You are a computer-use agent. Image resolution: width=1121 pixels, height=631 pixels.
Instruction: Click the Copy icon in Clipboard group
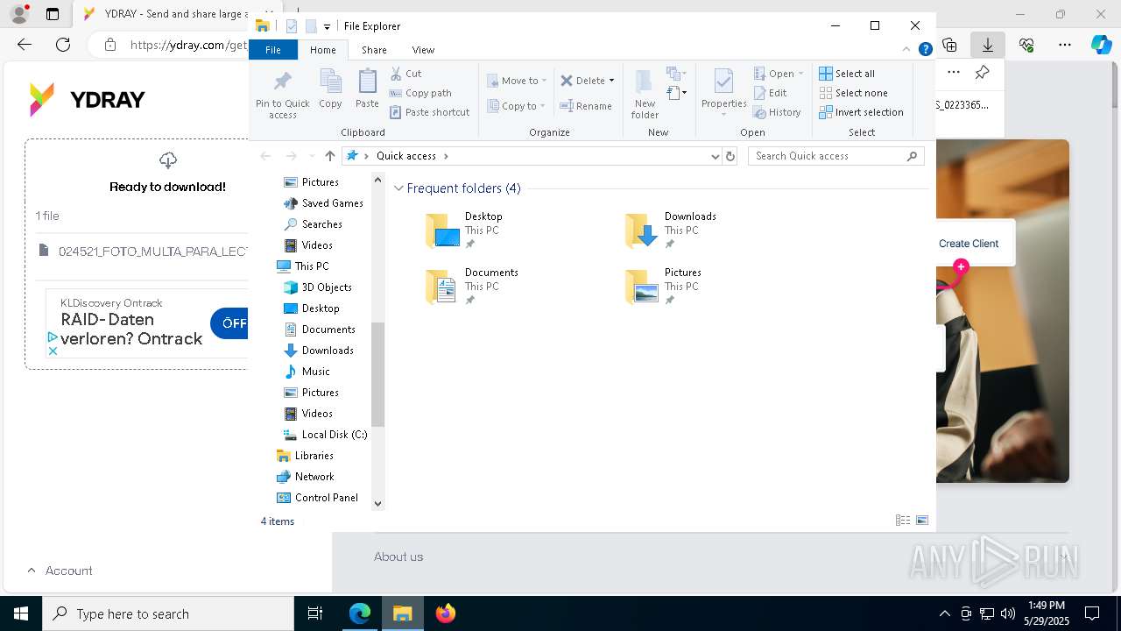330,89
